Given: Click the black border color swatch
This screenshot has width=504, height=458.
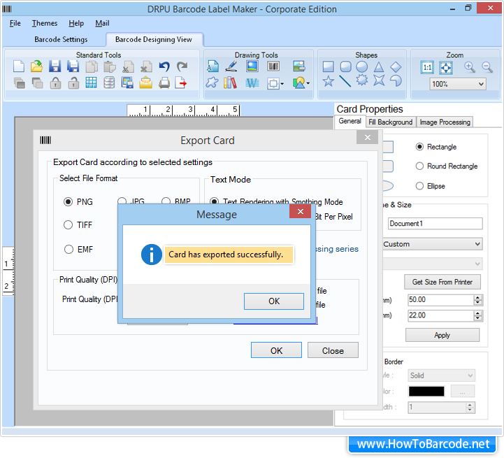Looking at the screenshot, I should (426, 391).
